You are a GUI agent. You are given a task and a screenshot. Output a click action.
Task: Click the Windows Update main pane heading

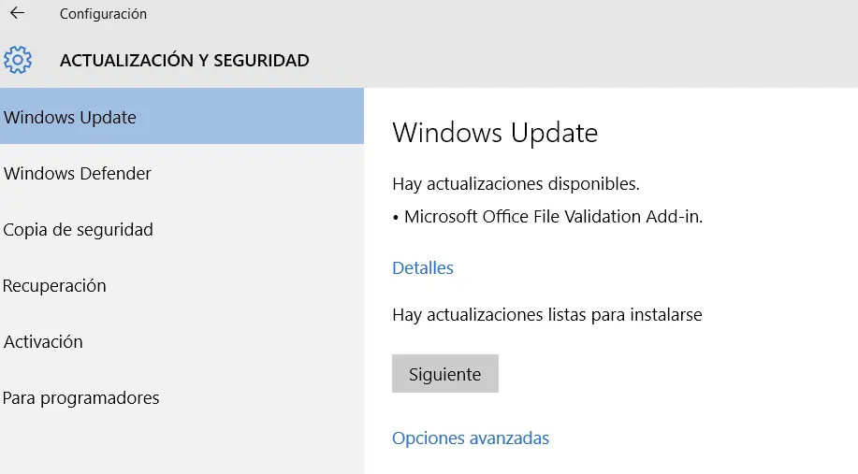[x=495, y=133]
